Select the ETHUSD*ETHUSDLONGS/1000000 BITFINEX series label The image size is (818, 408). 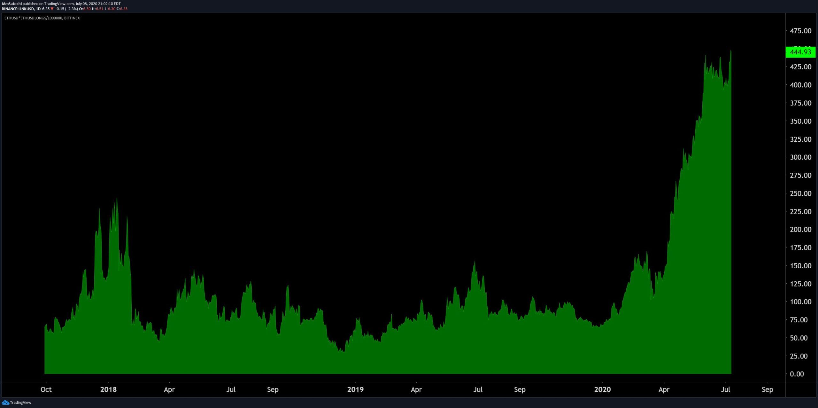(x=42, y=18)
